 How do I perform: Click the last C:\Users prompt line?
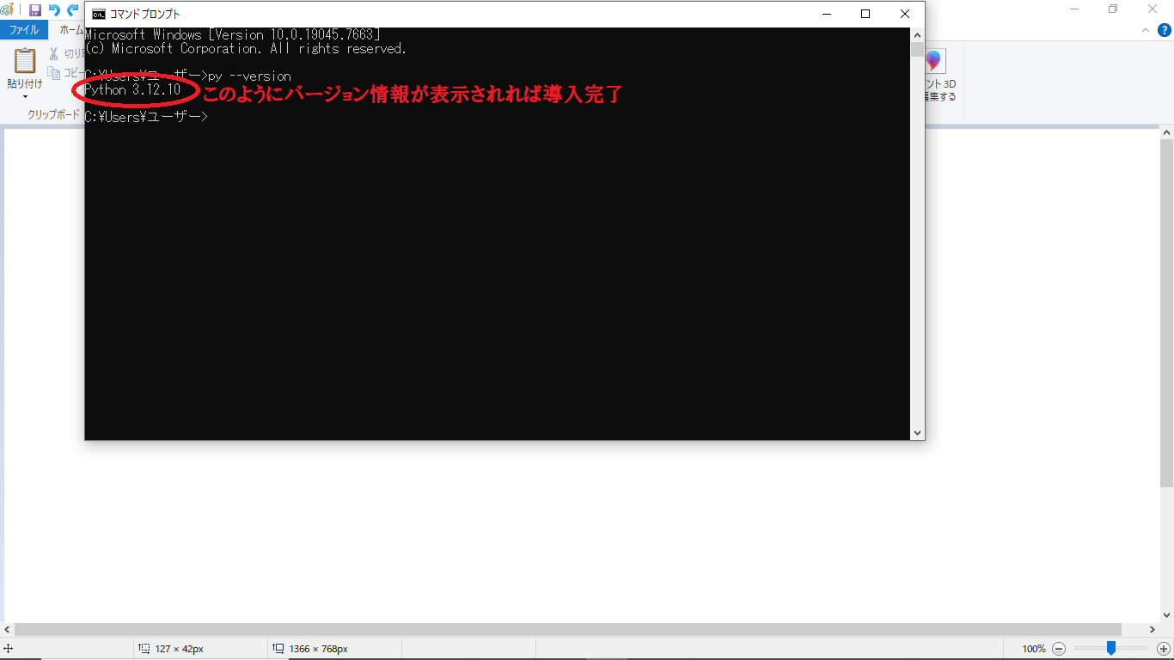(146, 117)
